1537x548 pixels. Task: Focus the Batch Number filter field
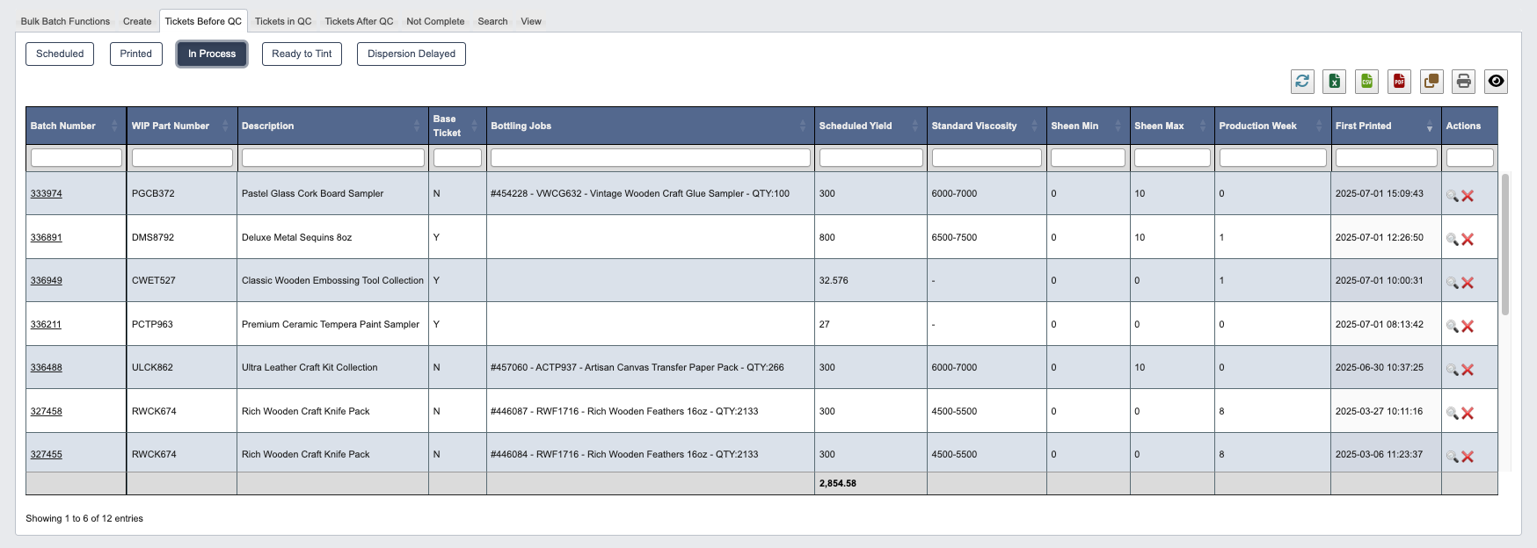pos(76,157)
